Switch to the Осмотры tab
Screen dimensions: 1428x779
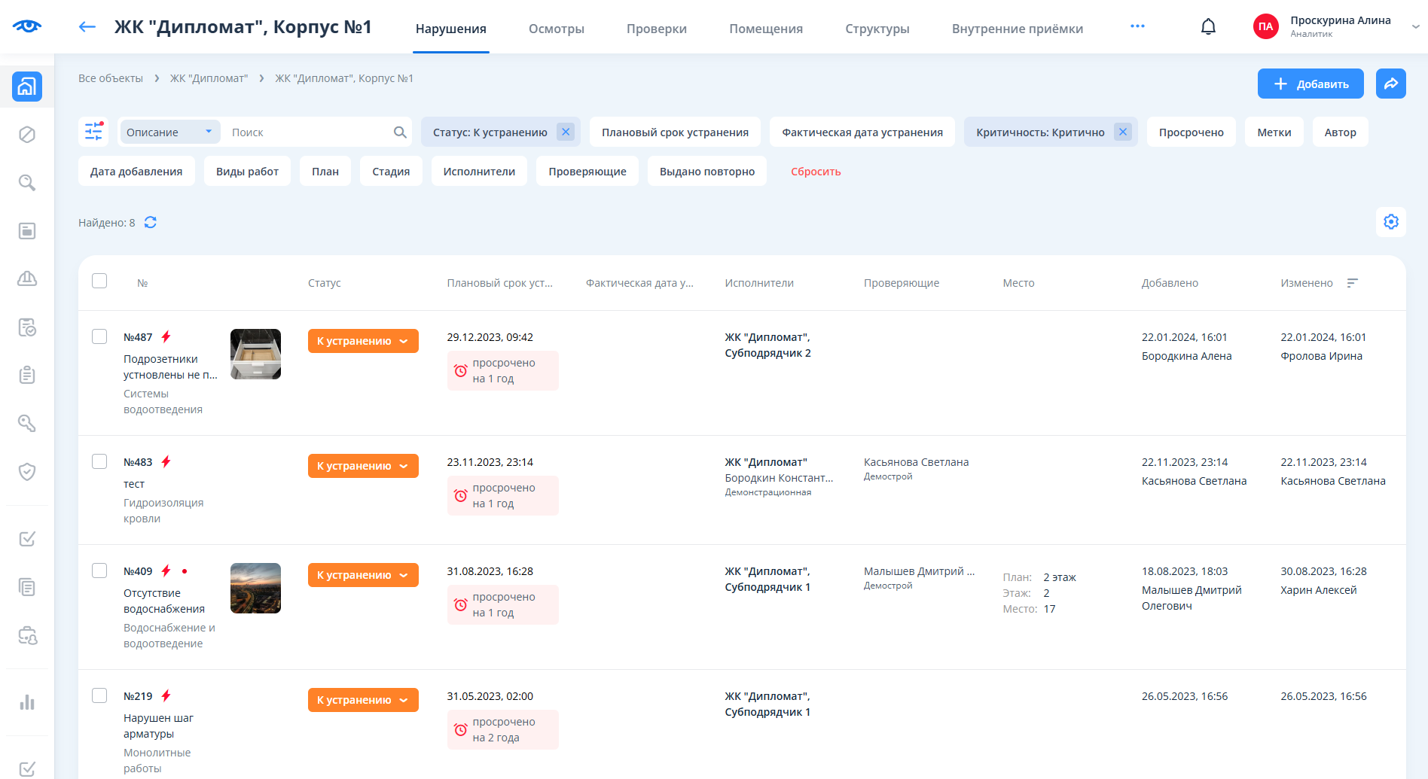click(556, 29)
